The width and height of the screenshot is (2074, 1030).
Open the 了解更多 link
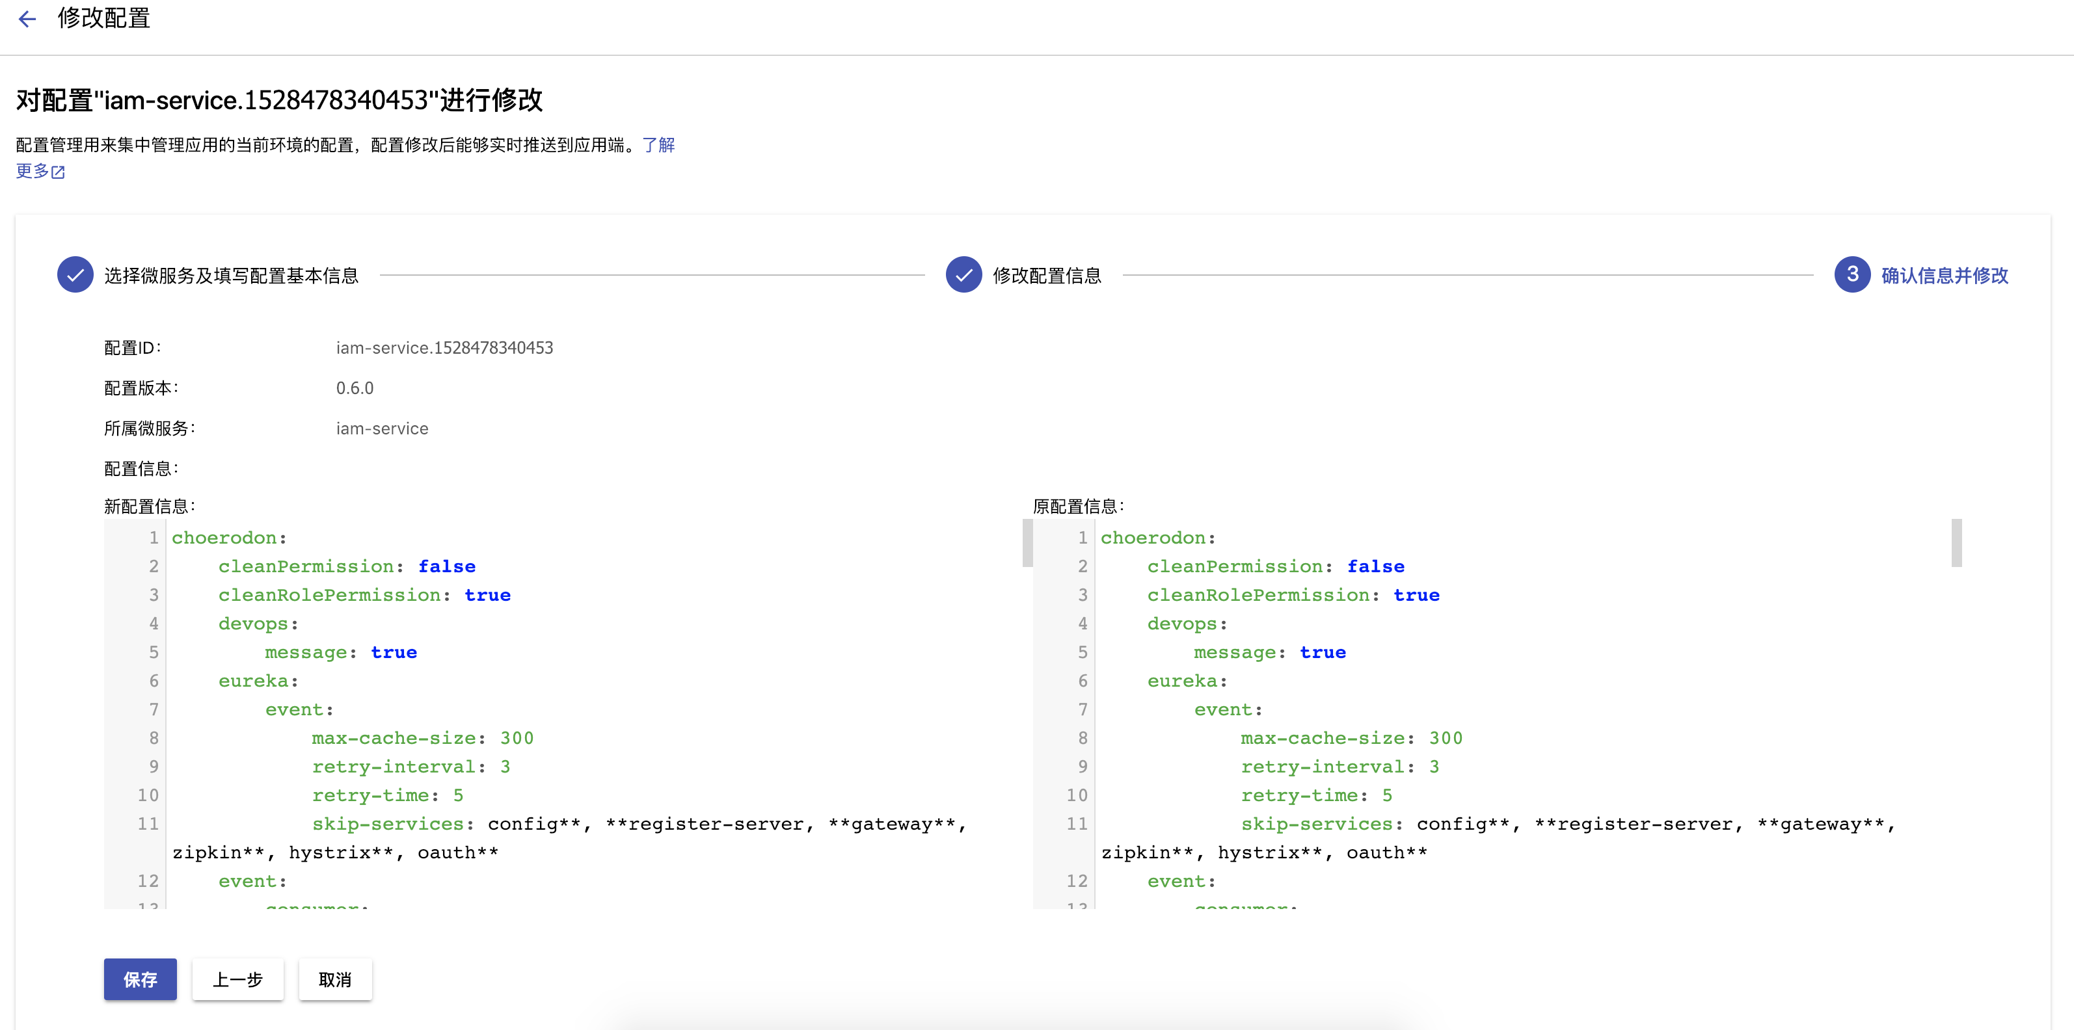[x=658, y=145]
